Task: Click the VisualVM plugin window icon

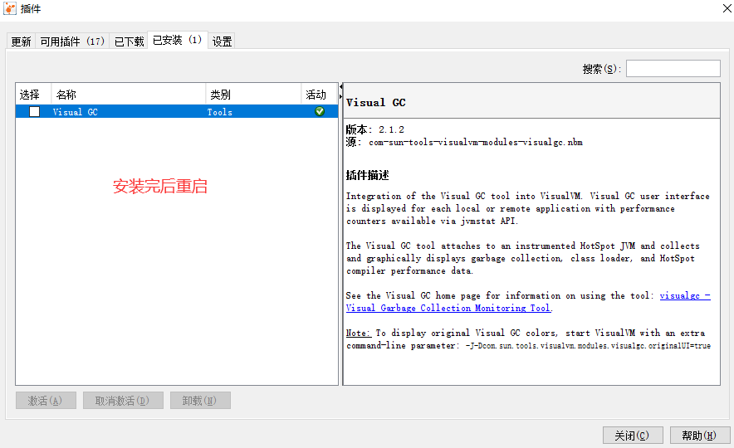Action: pos(10,8)
